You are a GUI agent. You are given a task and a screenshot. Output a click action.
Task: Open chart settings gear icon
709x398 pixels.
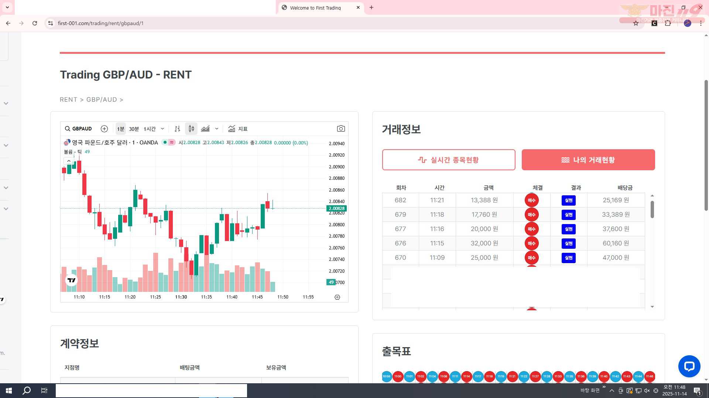coord(337,297)
